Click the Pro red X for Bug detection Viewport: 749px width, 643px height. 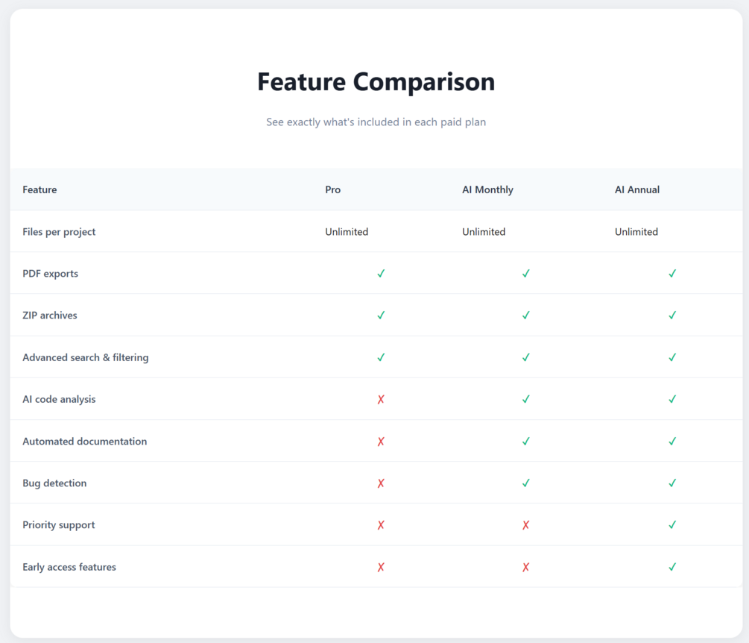[x=381, y=483]
